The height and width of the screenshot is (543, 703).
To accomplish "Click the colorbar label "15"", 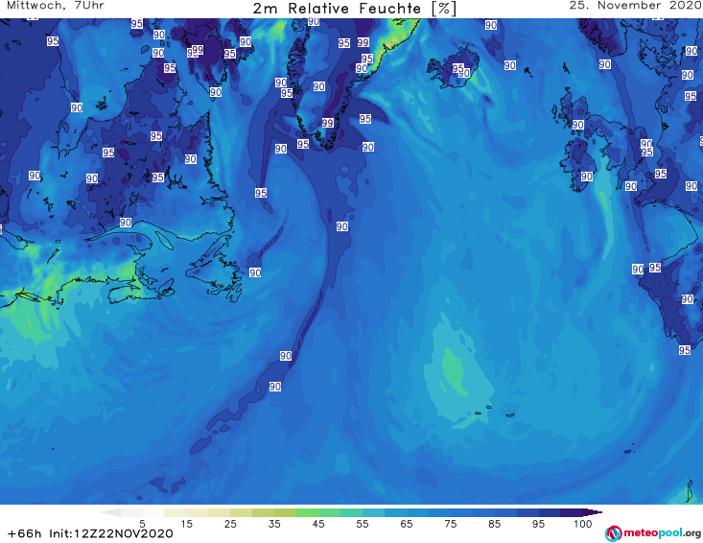I will [x=186, y=524].
